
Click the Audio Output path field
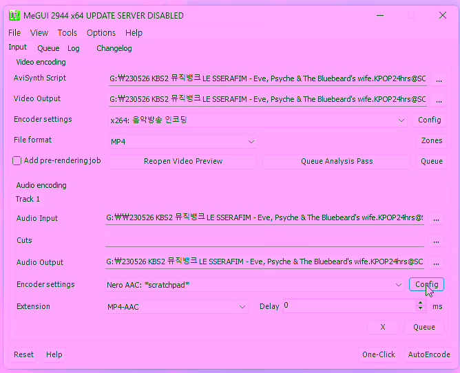pyautogui.click(x=264, y=262)
